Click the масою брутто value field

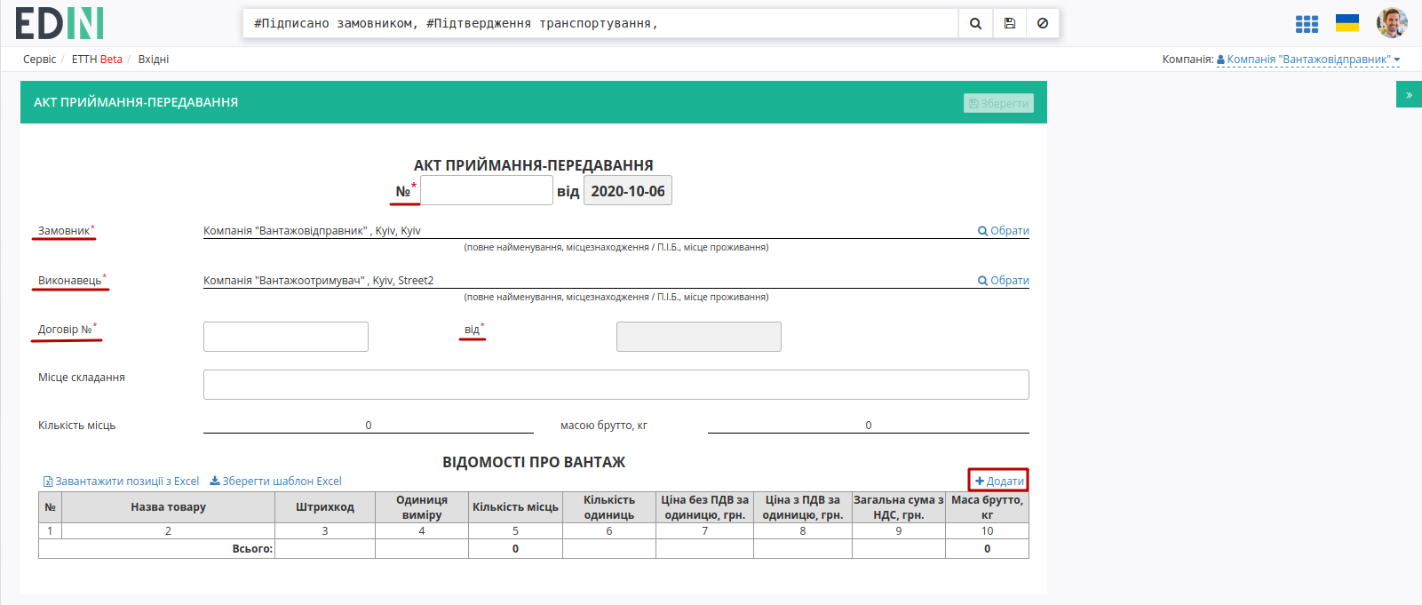pos(869,425)
